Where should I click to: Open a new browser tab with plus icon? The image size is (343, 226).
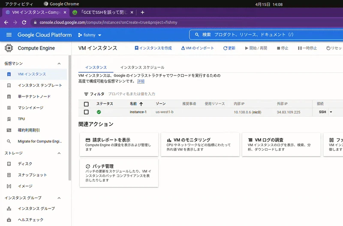click(x=142, y=12)
